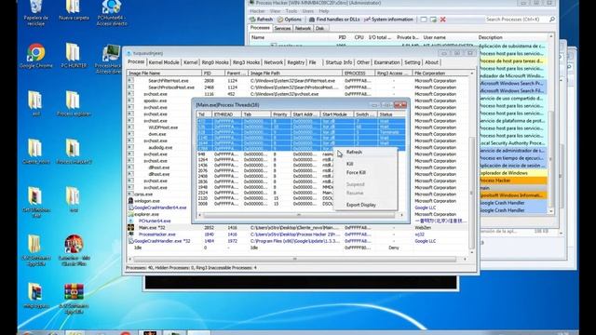Screen dimensions: 596x335
Task: Open the Registry tab in PC Hunter
Action: coord(296,62)
